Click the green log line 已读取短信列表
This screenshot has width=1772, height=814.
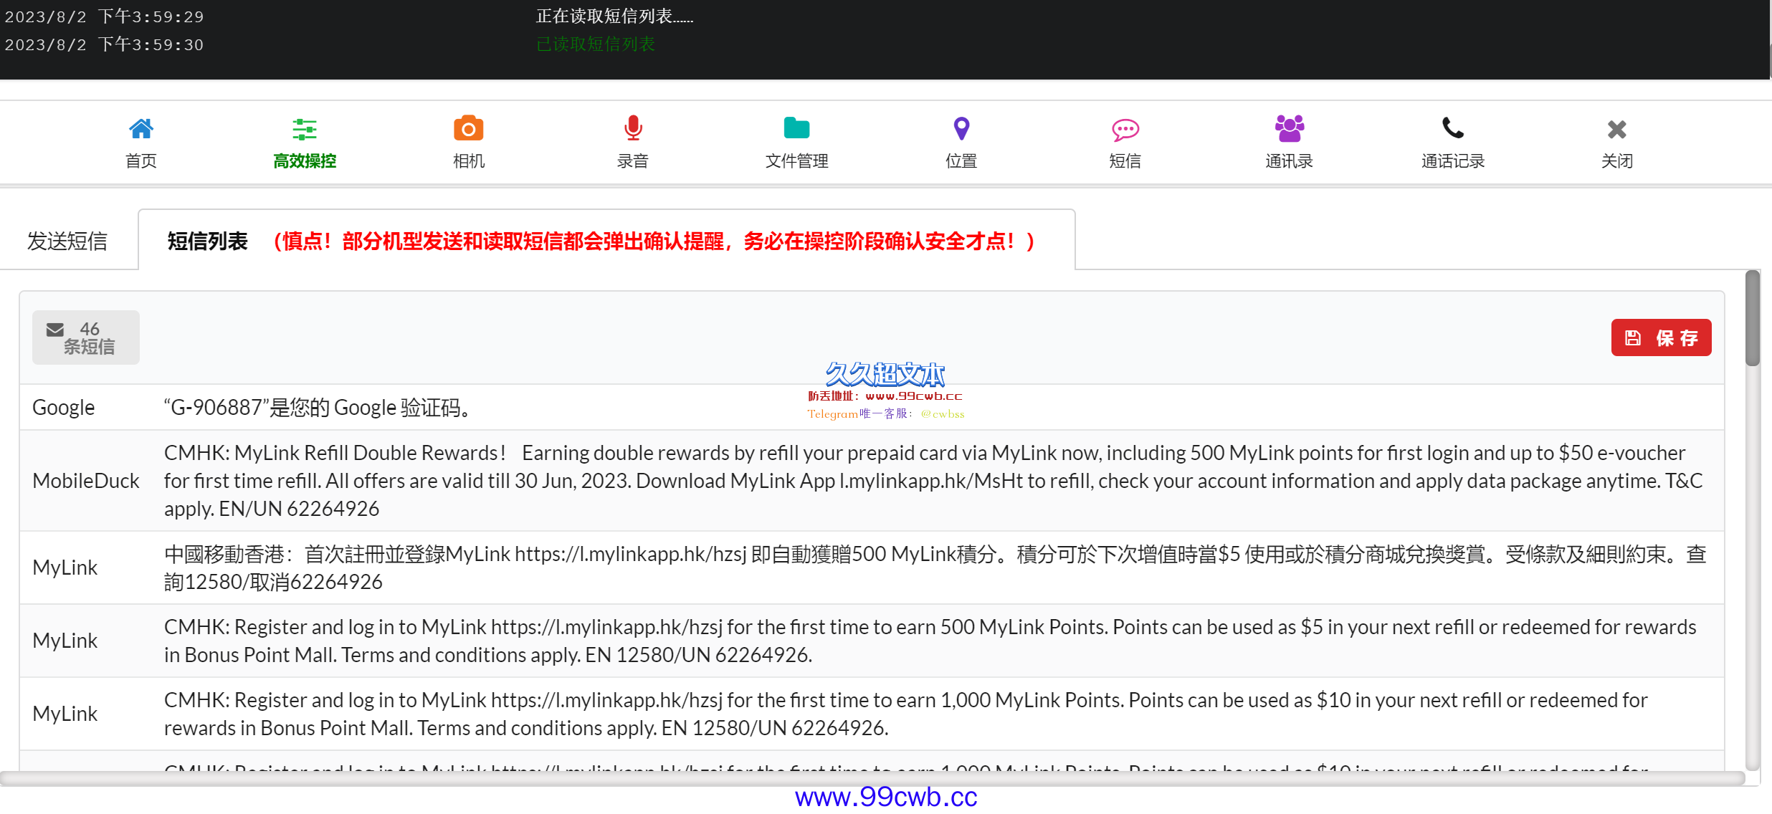point(596,44)
